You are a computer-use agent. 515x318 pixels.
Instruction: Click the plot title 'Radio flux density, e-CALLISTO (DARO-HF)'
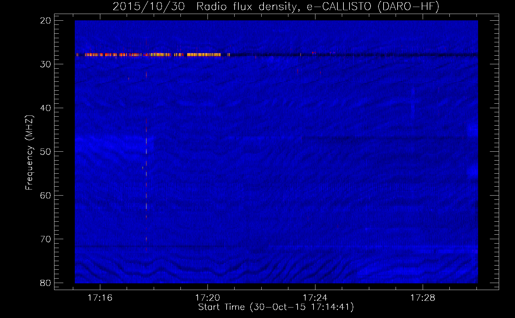pyautogui.click(x=318, y=7)
